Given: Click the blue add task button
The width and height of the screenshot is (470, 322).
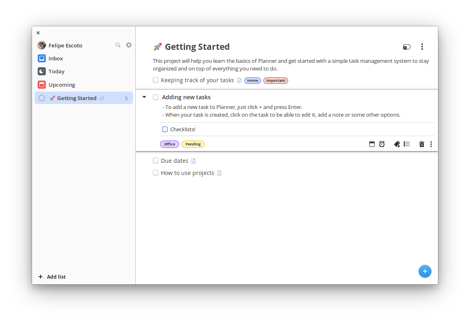Looking at the screenshot, I should 425,271.
